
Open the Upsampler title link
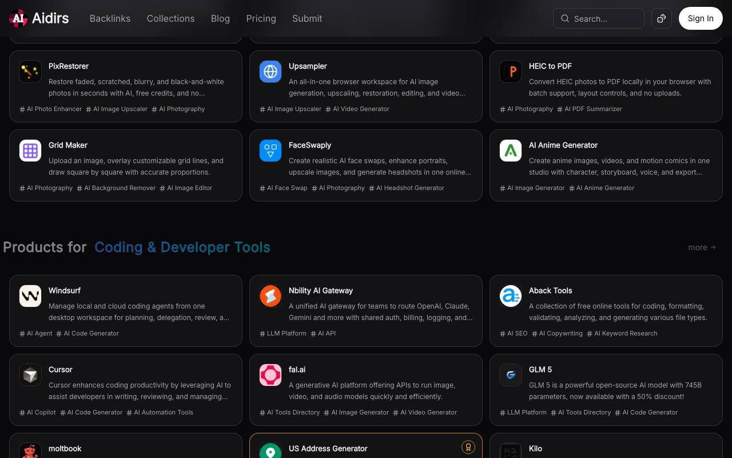pyautogui.click(x=308, y=66)
